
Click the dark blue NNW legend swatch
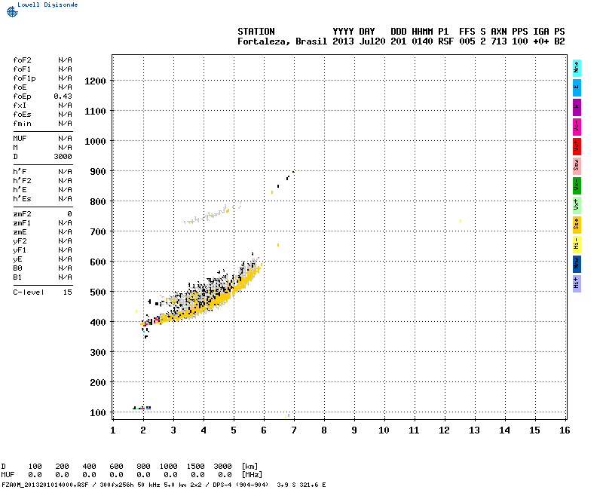(x=577, y=263)
